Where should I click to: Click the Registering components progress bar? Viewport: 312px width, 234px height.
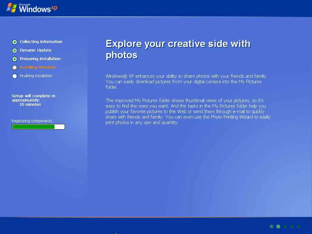coord(38,127)
